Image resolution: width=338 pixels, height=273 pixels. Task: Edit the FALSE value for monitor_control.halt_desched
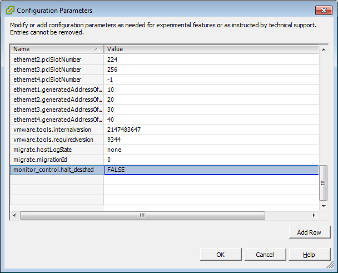tap(211, 170)
